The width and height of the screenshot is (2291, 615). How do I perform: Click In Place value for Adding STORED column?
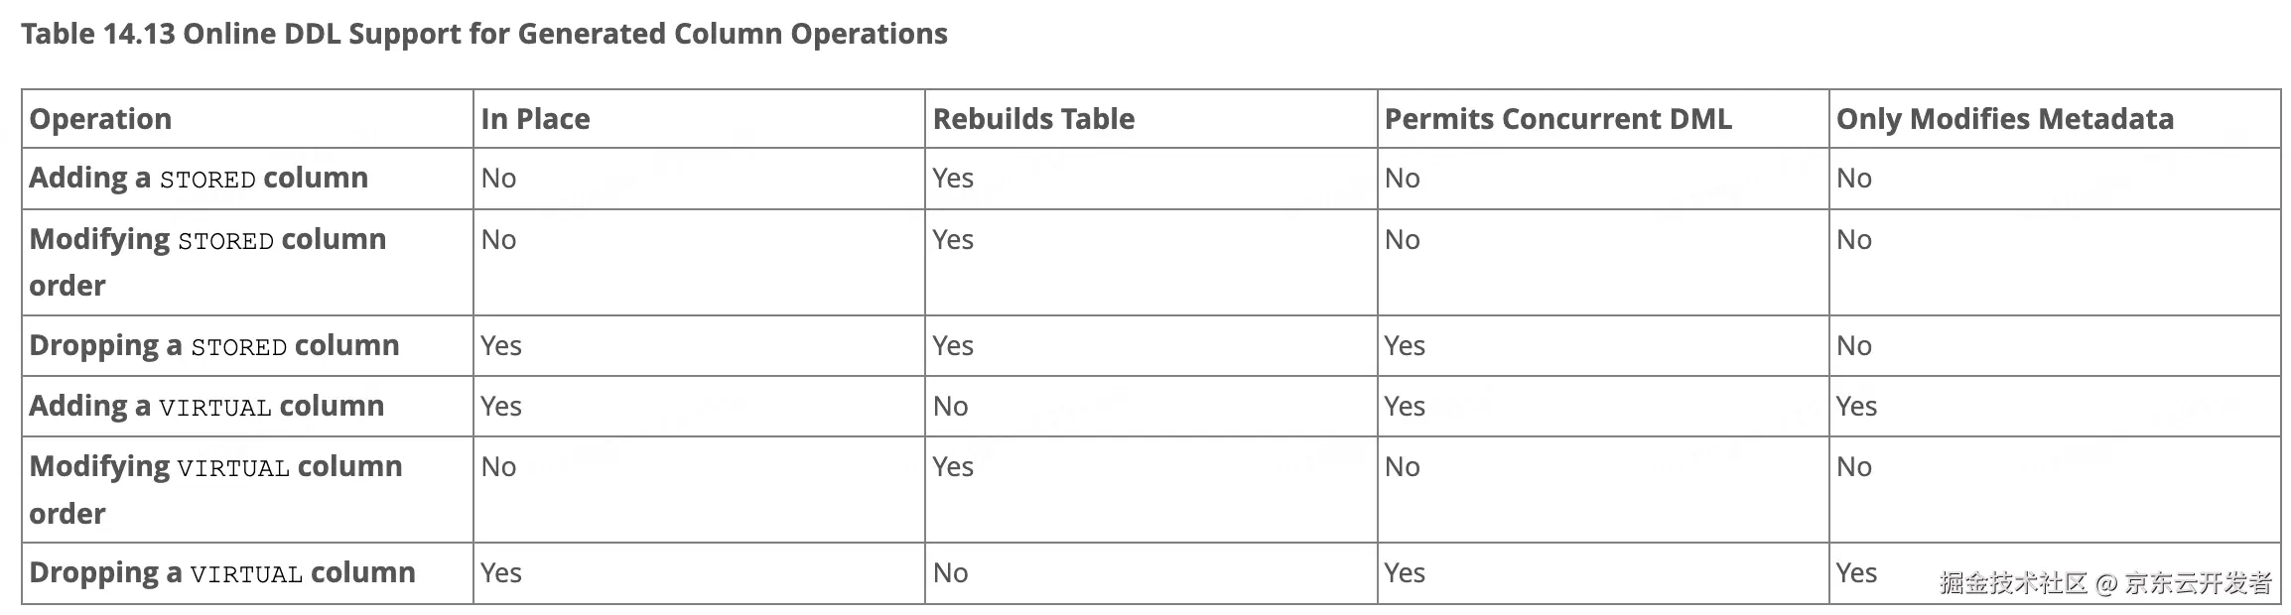498,179
